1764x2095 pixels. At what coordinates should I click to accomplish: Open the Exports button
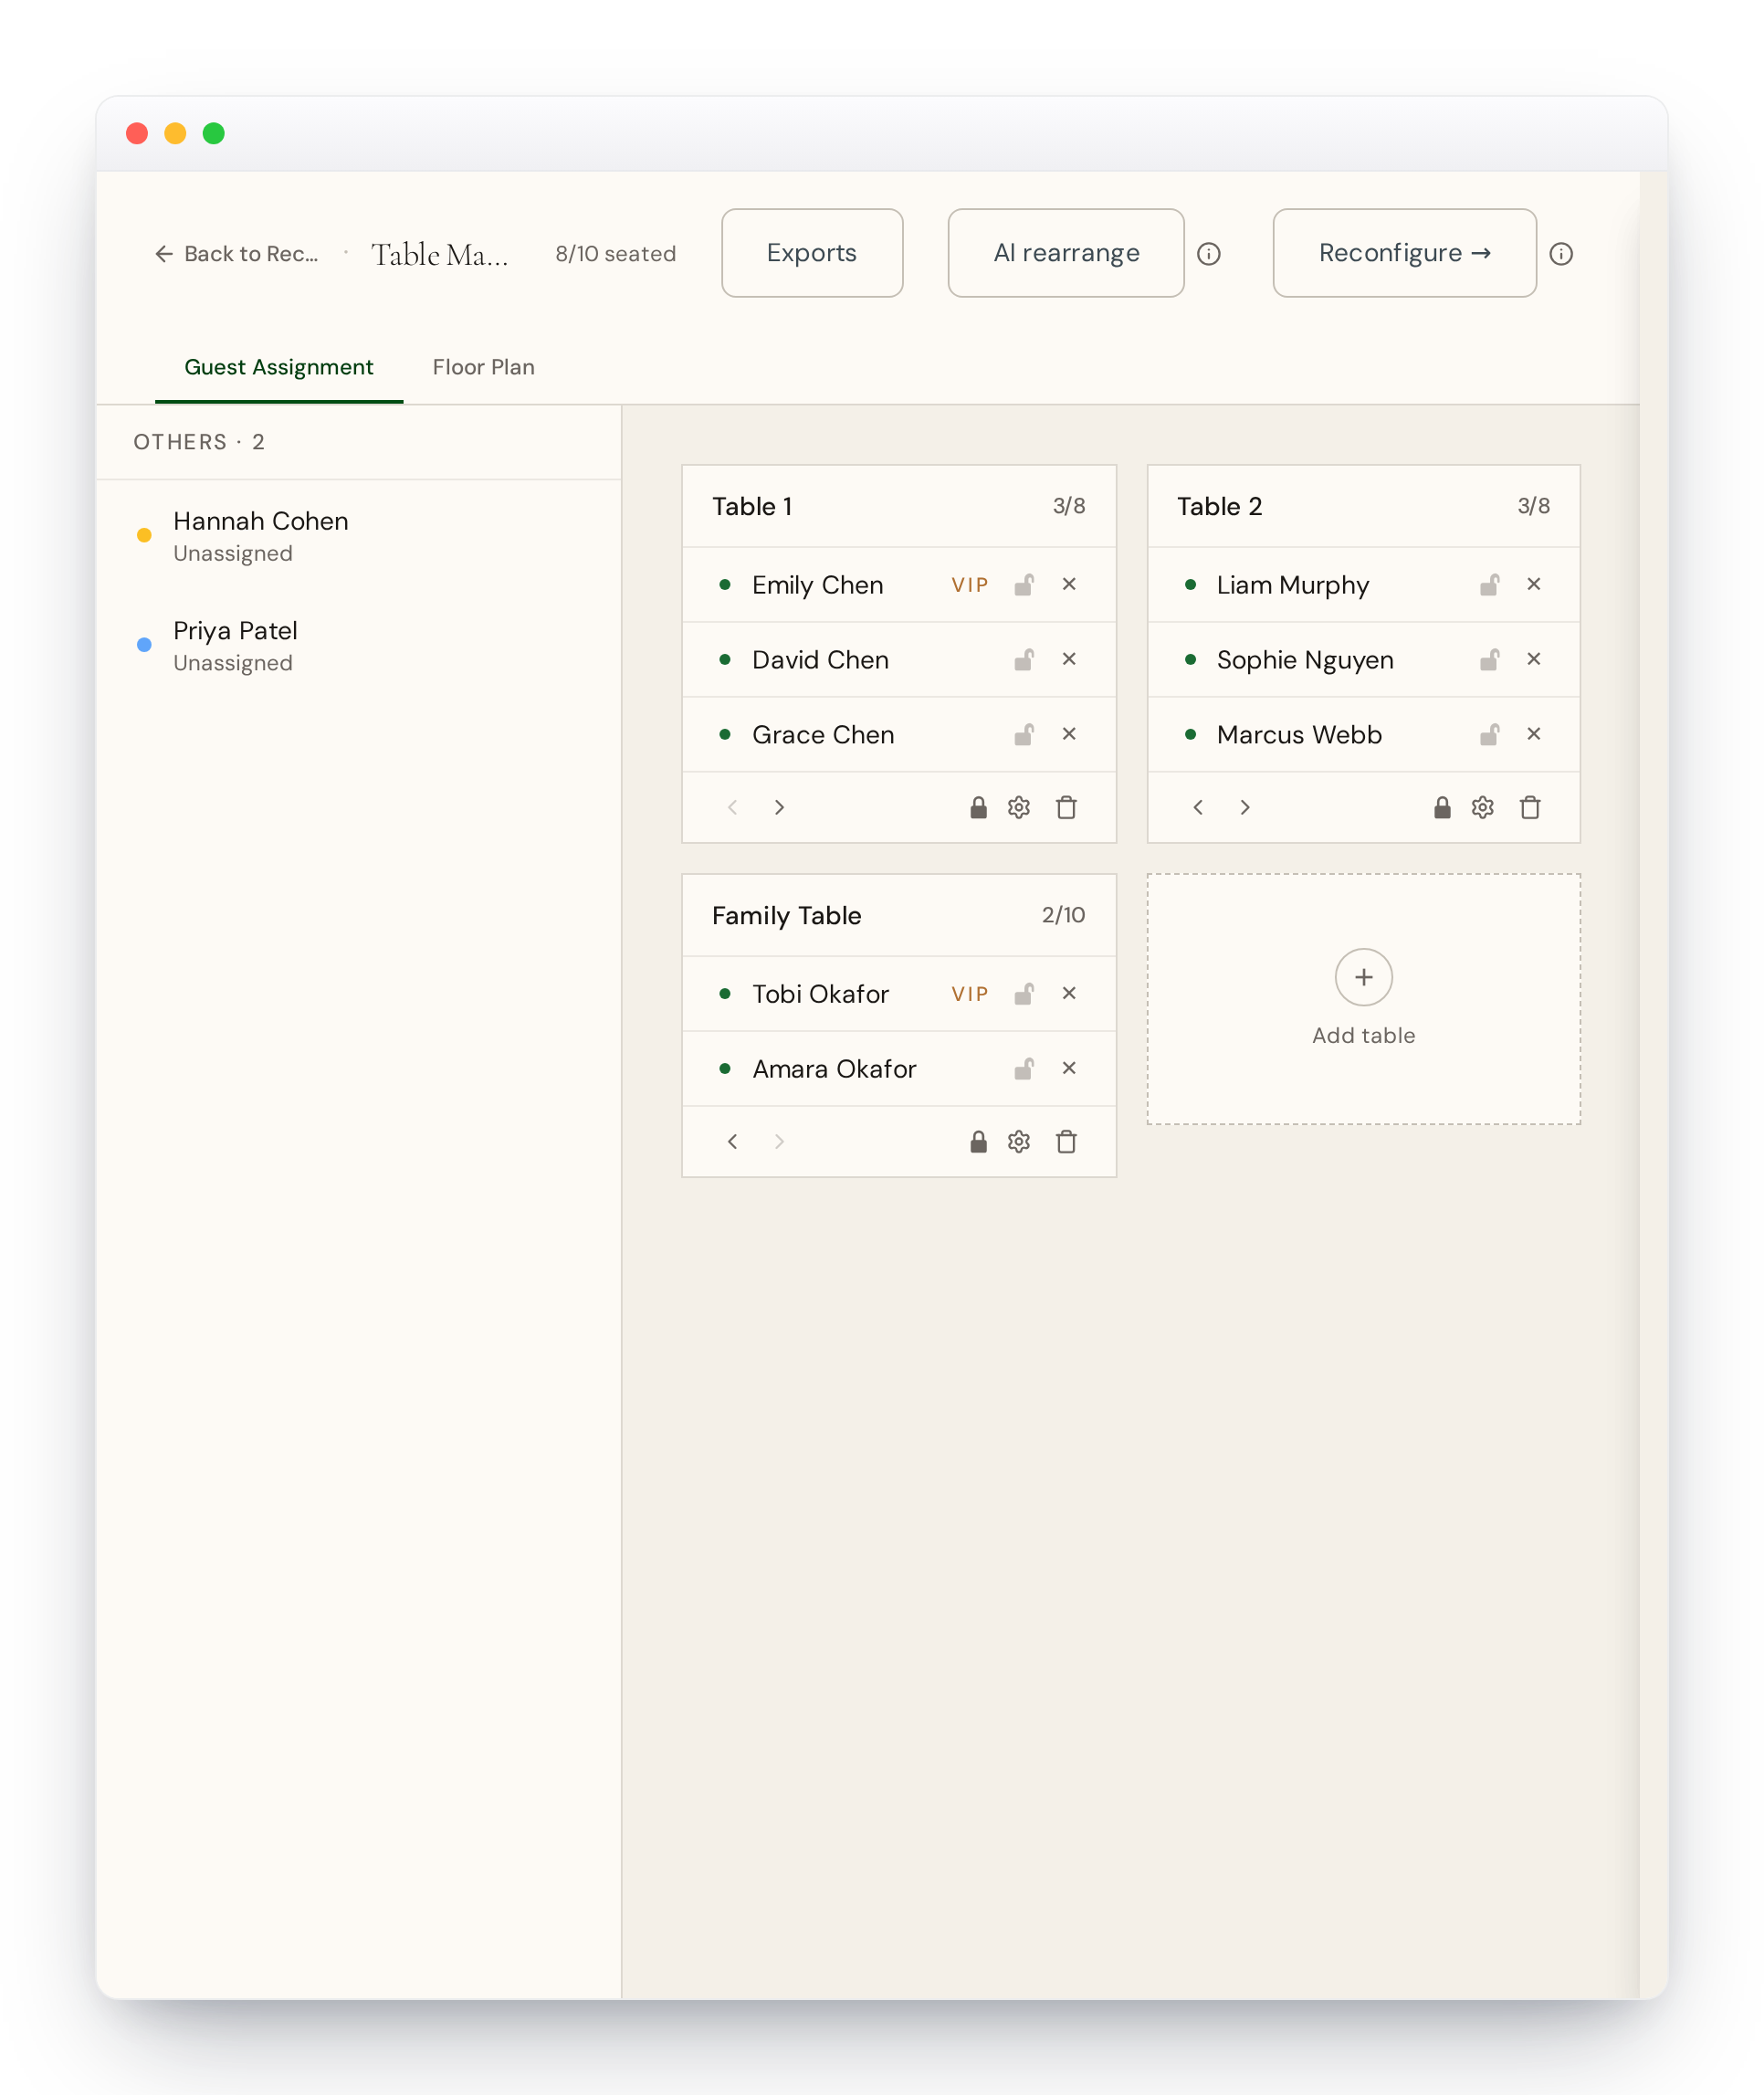[x=812, y=253]
